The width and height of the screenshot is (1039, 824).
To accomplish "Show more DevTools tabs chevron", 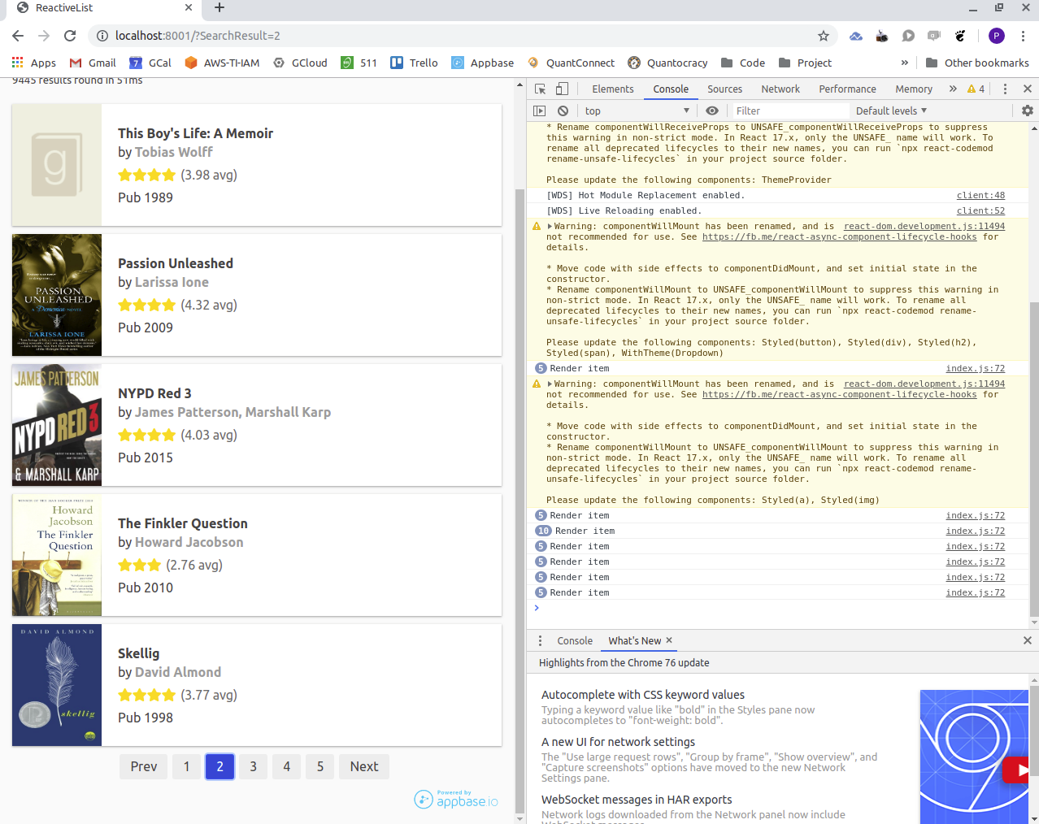I will click(953, 89).
